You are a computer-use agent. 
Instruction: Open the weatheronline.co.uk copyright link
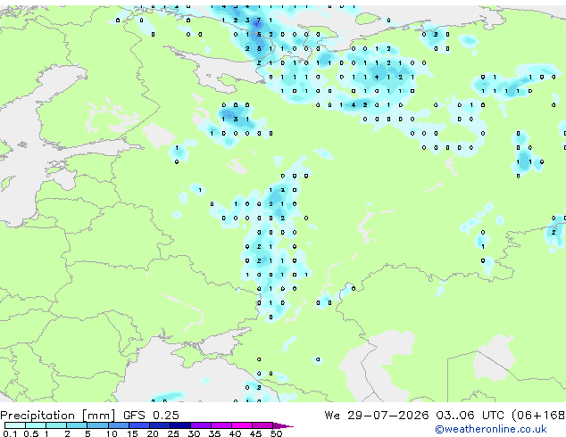(490, 429)
